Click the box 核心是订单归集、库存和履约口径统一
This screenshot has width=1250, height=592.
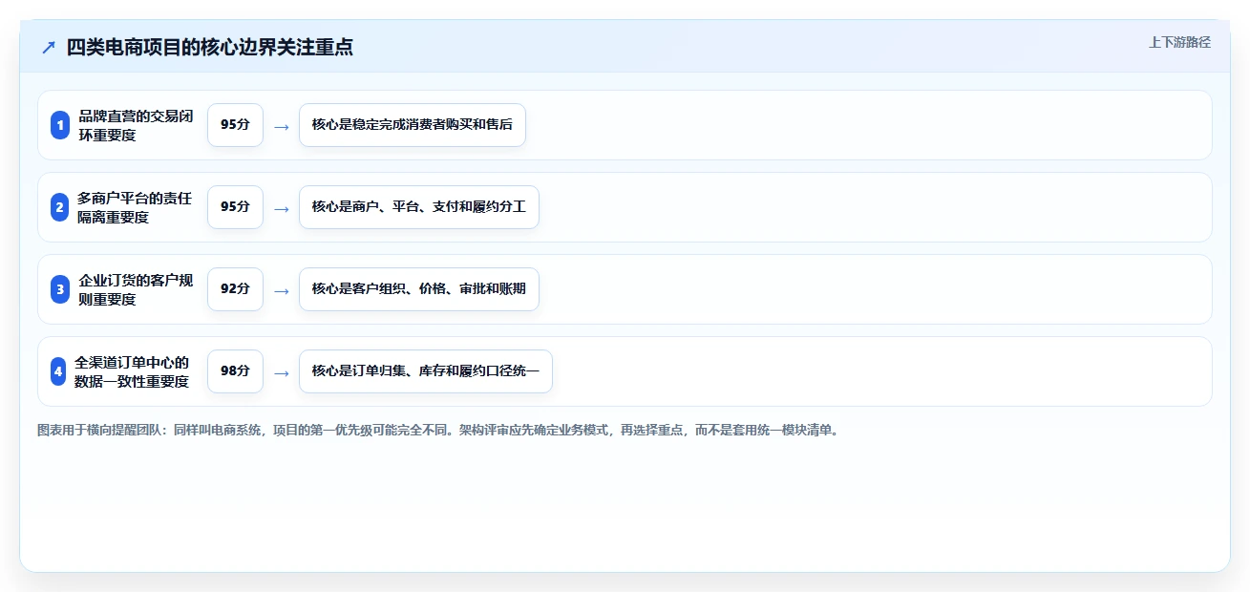(x=426, y=371)
